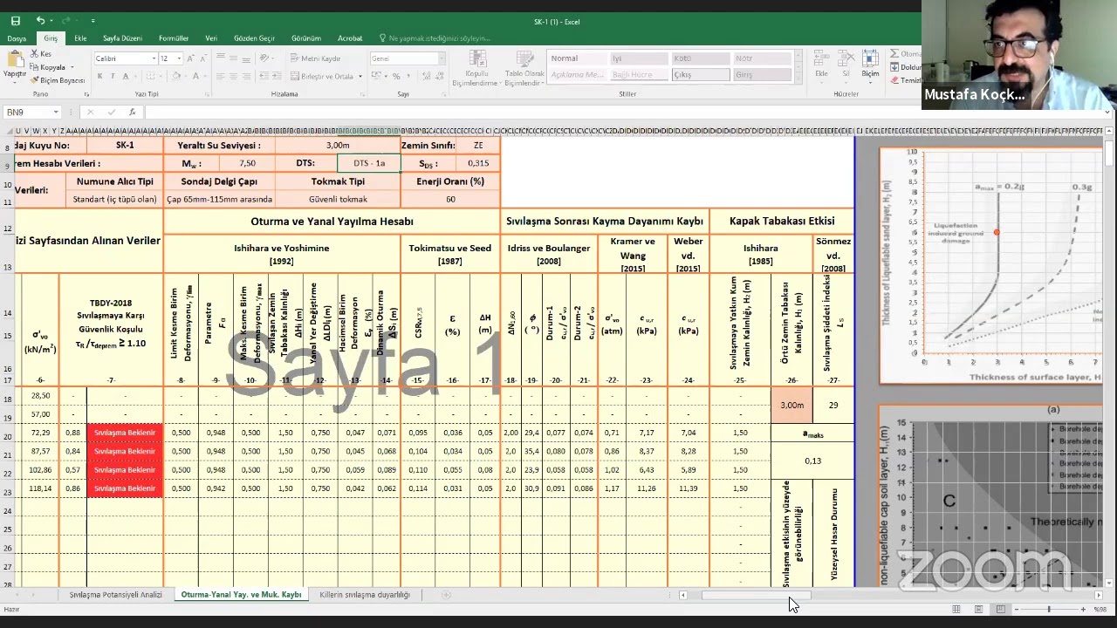Click Kes (cut) scissors icon
This screenshot has width=1117, height=628.
point(35,54)
